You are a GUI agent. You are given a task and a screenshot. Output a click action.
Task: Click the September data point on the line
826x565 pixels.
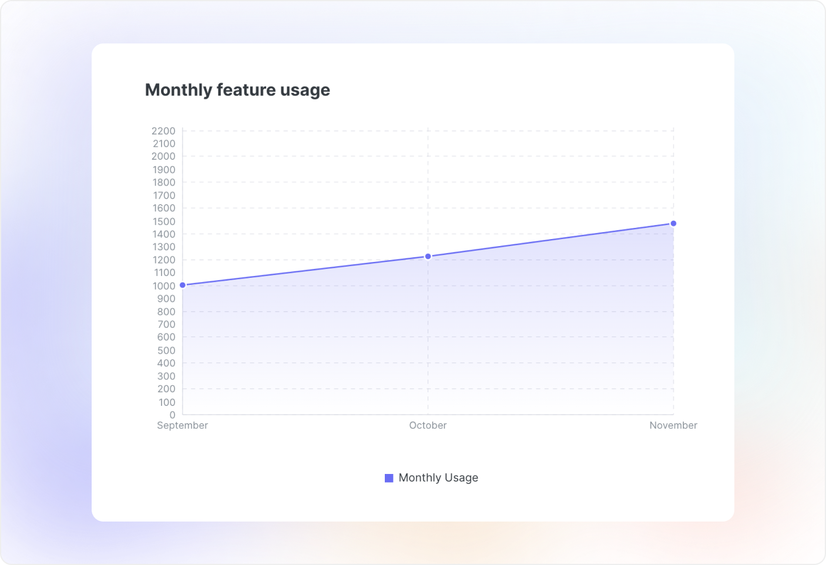(x=183, y=285)
